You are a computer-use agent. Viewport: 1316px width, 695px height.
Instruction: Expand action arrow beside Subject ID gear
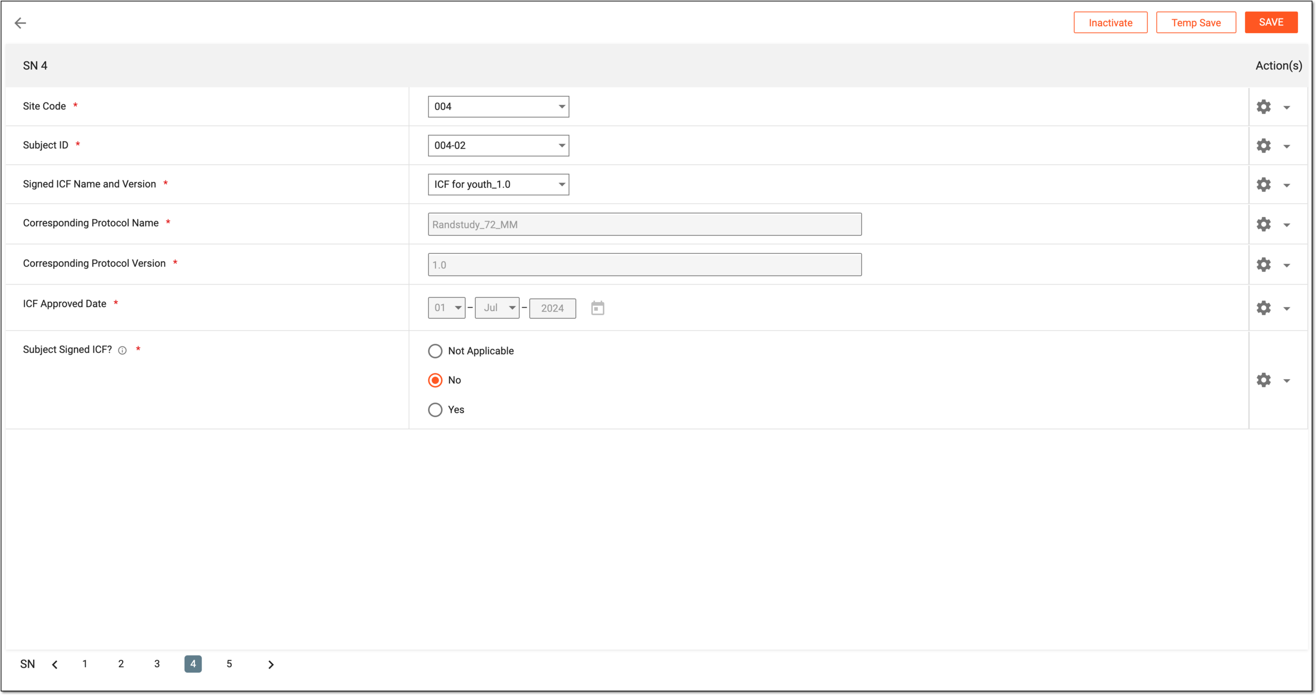[1287, 146]
